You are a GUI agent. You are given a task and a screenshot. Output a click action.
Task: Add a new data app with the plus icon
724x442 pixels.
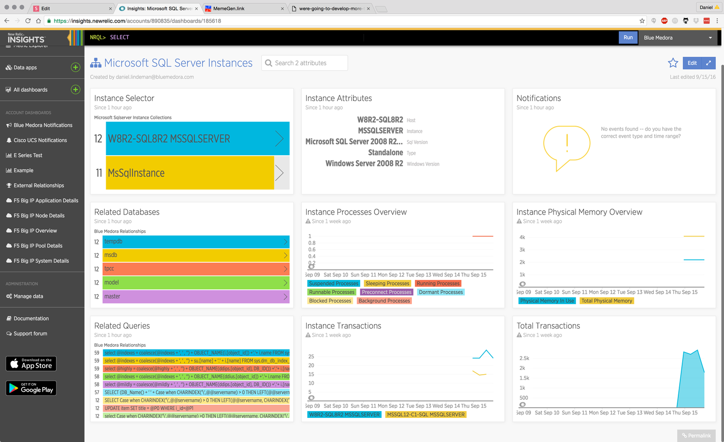click(75, 67)
